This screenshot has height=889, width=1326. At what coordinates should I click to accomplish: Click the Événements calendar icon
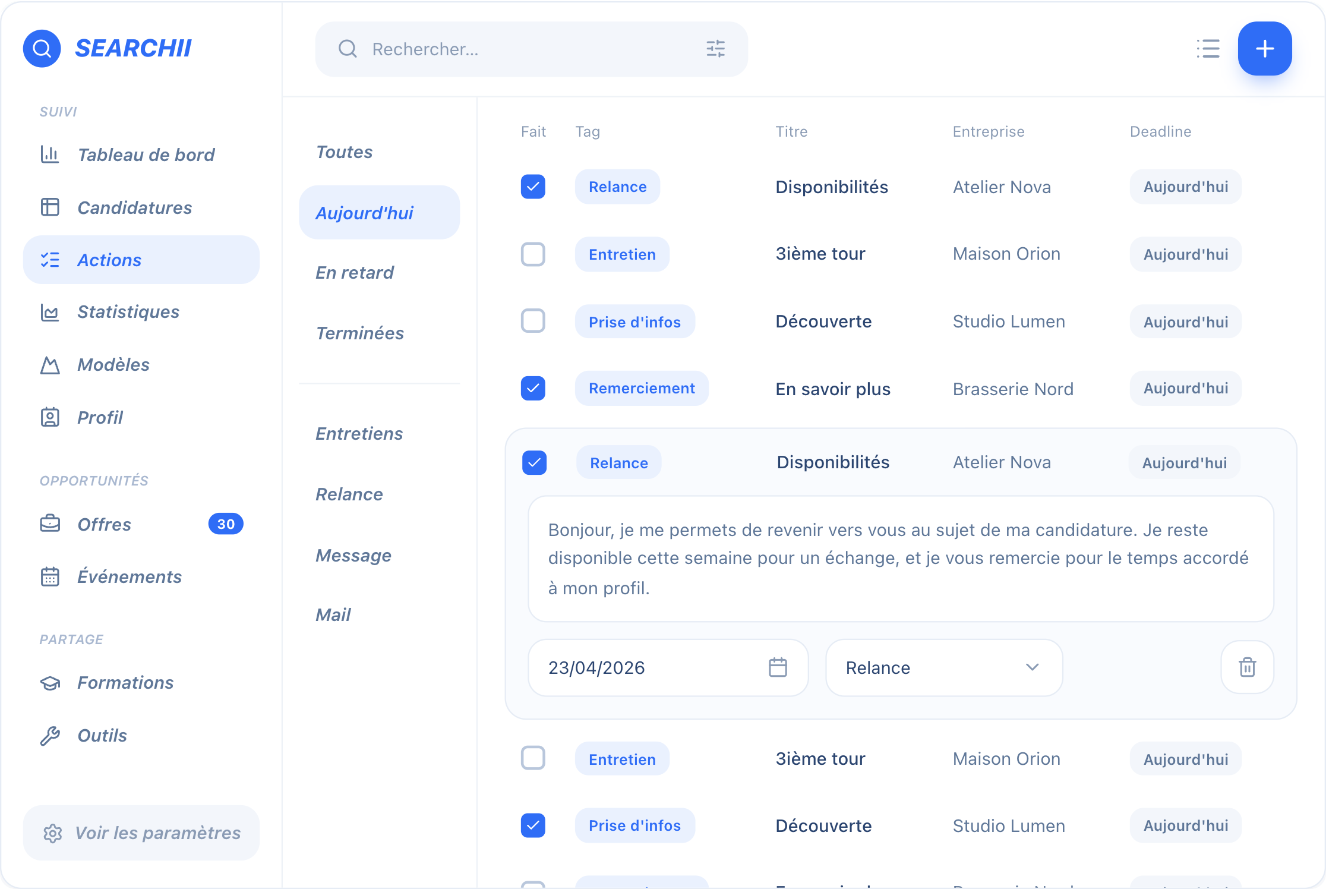(50, 576)
